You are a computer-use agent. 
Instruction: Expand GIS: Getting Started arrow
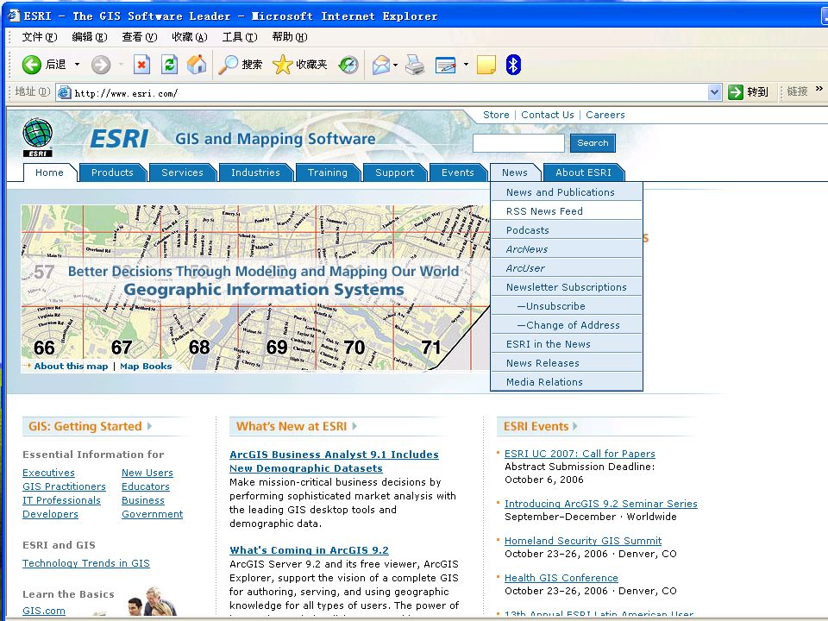click(149, 426)
